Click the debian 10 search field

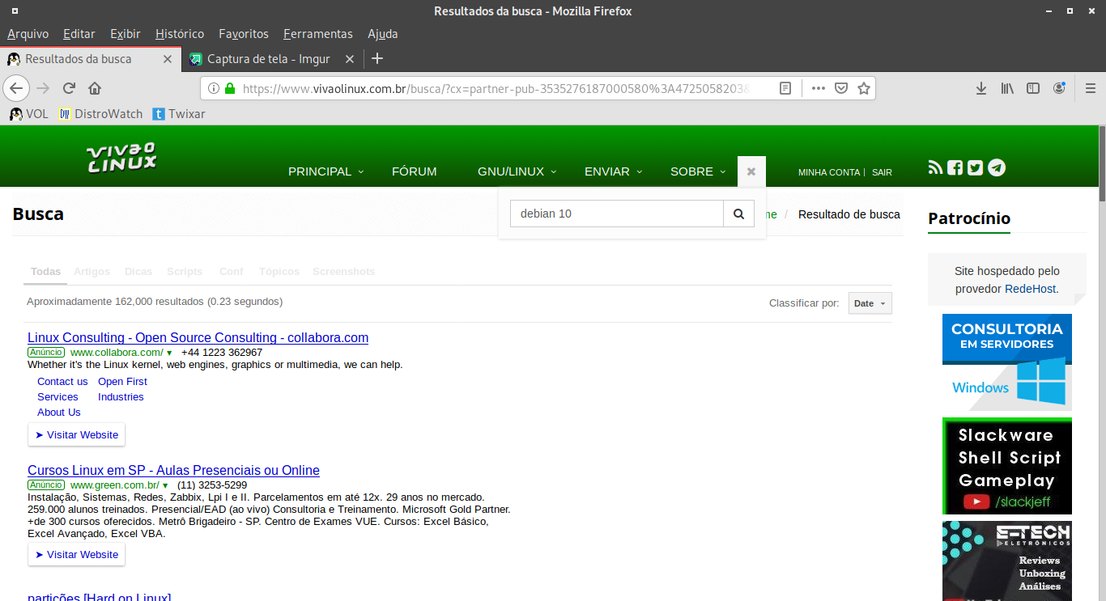click(616, 214)
